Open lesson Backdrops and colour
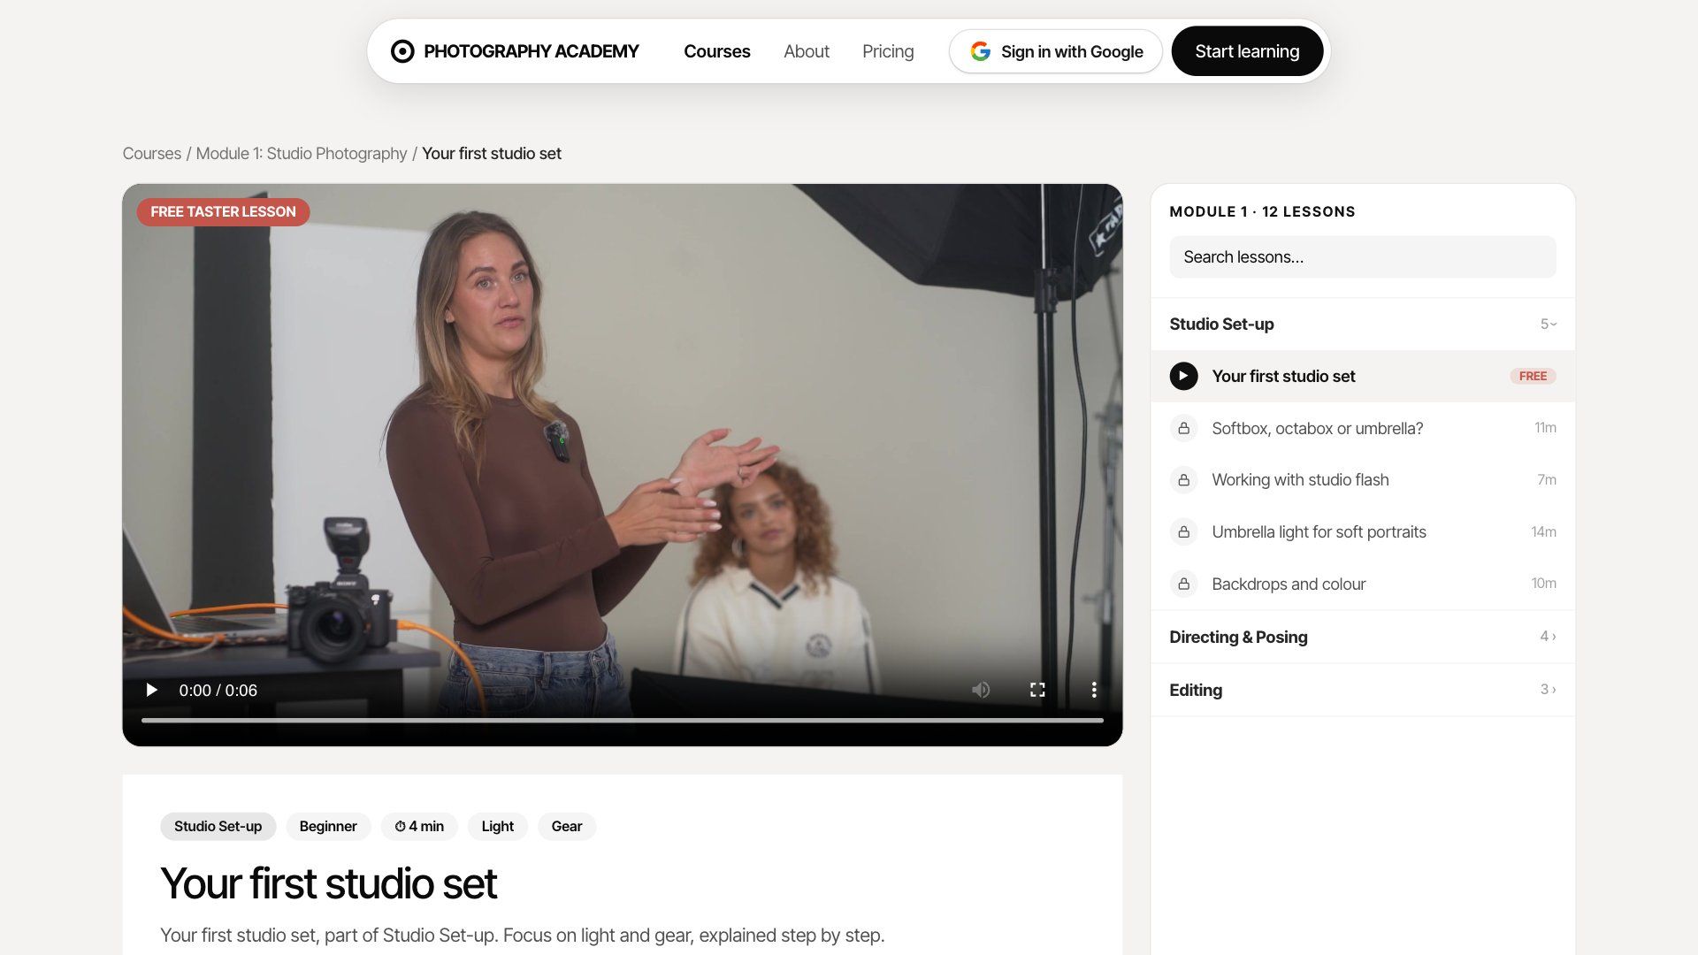This screenshot has height=955, width=1698. 1362,584
